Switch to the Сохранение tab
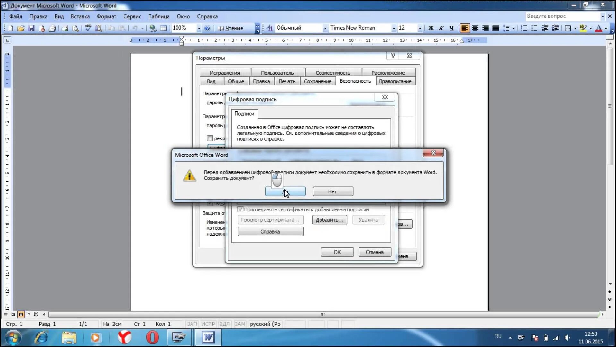Screen dimensions: 616x347 point(317,81)
